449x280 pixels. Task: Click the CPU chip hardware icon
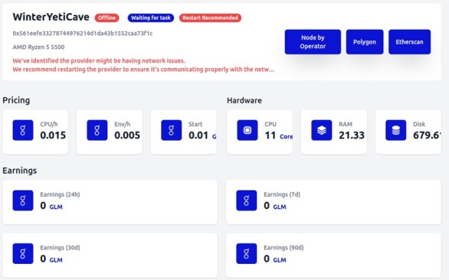(x=247, y=130)
